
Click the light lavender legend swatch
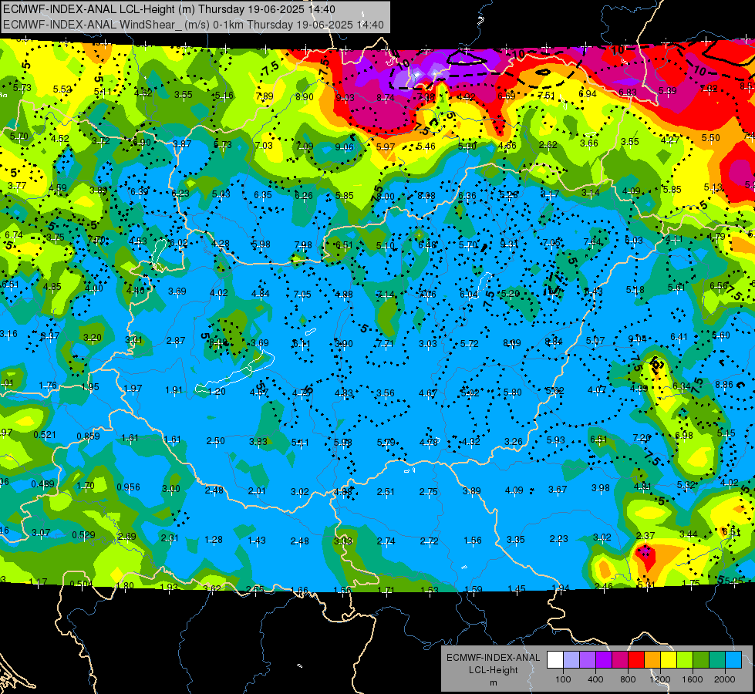pos(571,659)
